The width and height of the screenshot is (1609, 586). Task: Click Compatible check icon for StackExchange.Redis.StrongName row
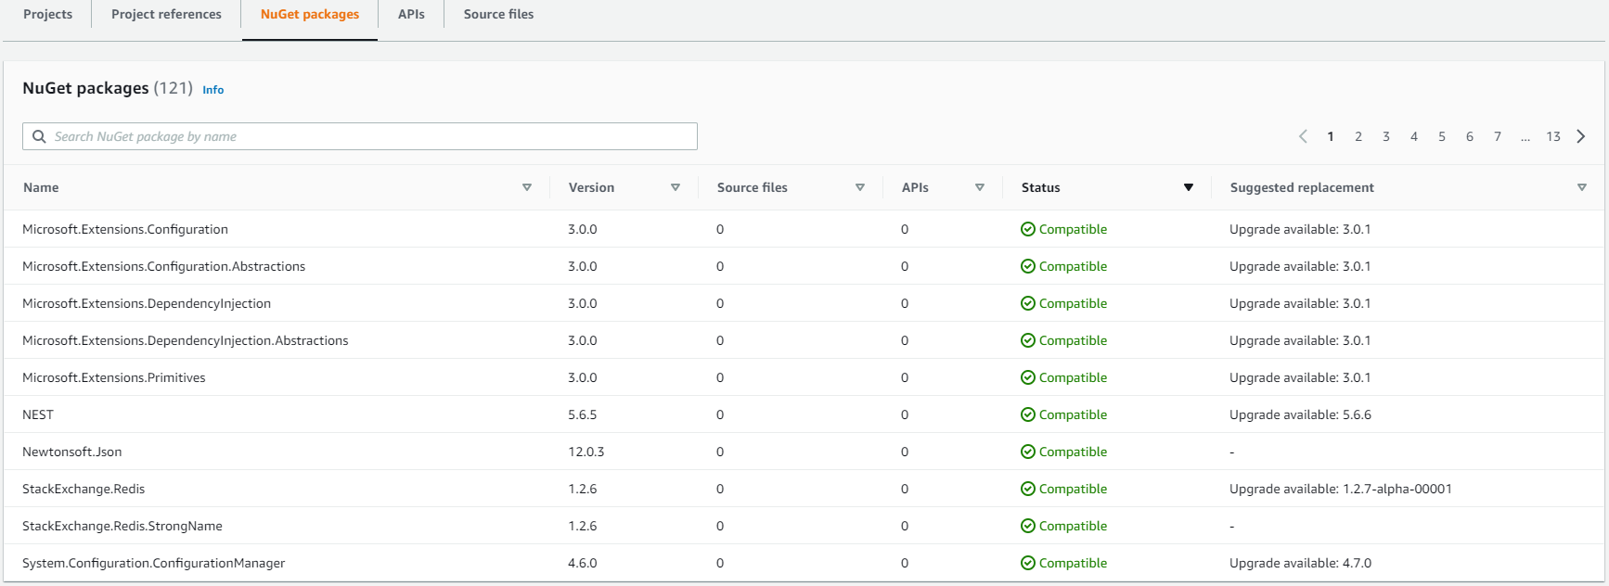[x=1028, y=526]
